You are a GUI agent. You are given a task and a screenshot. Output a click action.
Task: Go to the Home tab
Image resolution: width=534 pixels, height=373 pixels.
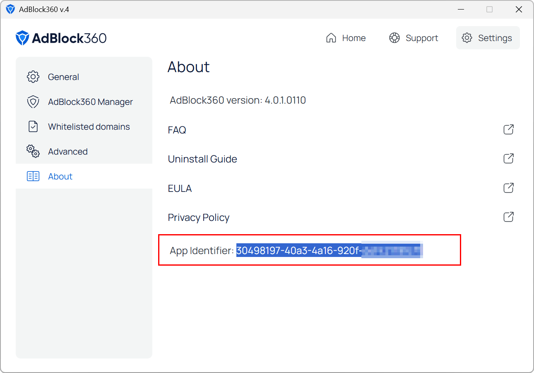click(x=346, y=38)
